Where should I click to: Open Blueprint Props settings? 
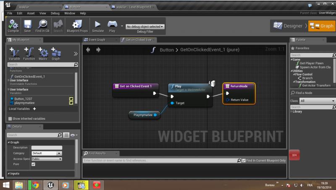(77, 26)
